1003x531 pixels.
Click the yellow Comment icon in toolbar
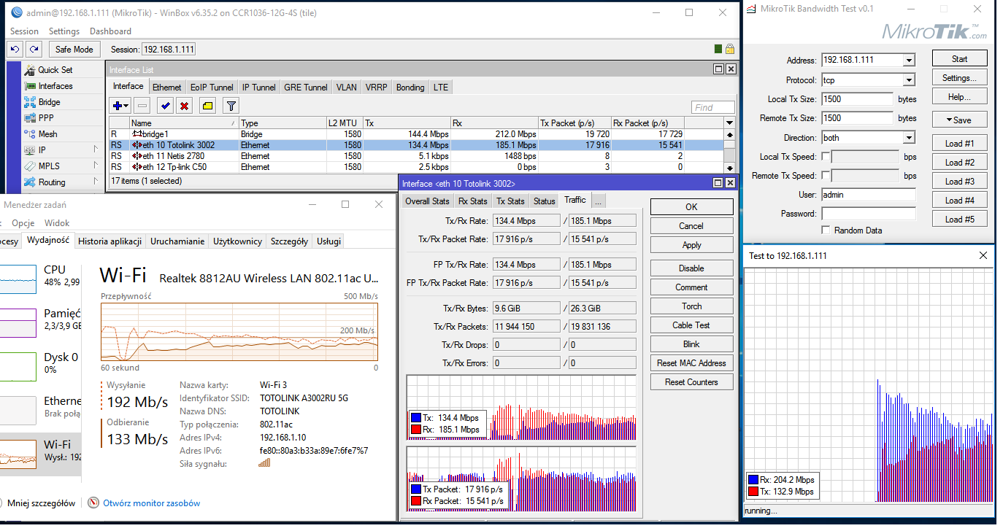coord(207,106)
